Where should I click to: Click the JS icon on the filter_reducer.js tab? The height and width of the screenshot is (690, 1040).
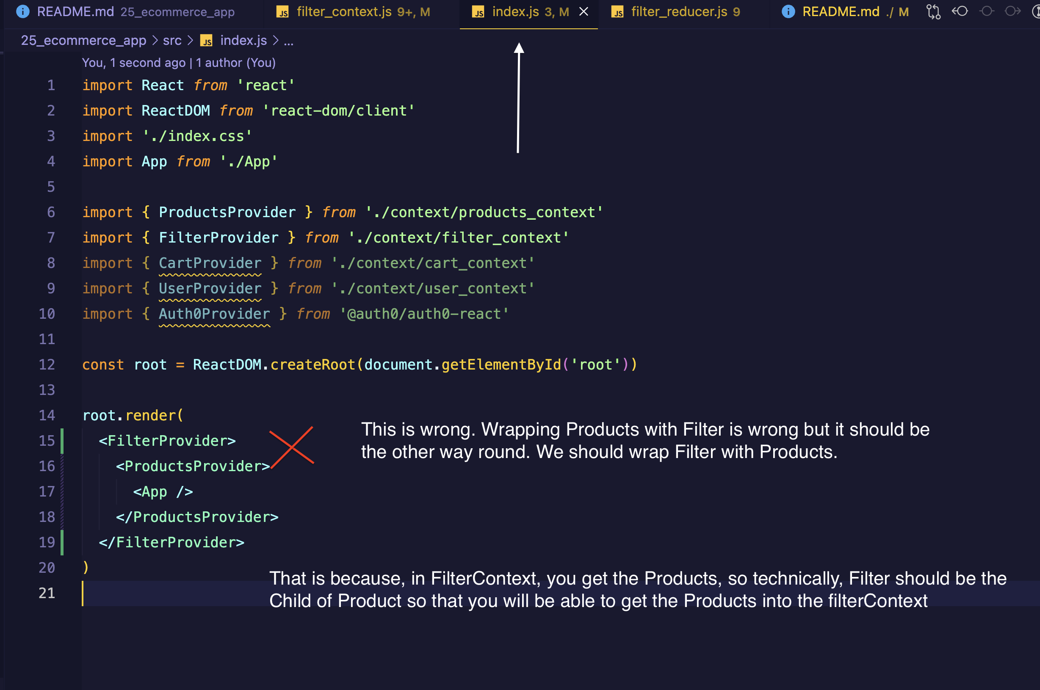click(x=617, y=12)
